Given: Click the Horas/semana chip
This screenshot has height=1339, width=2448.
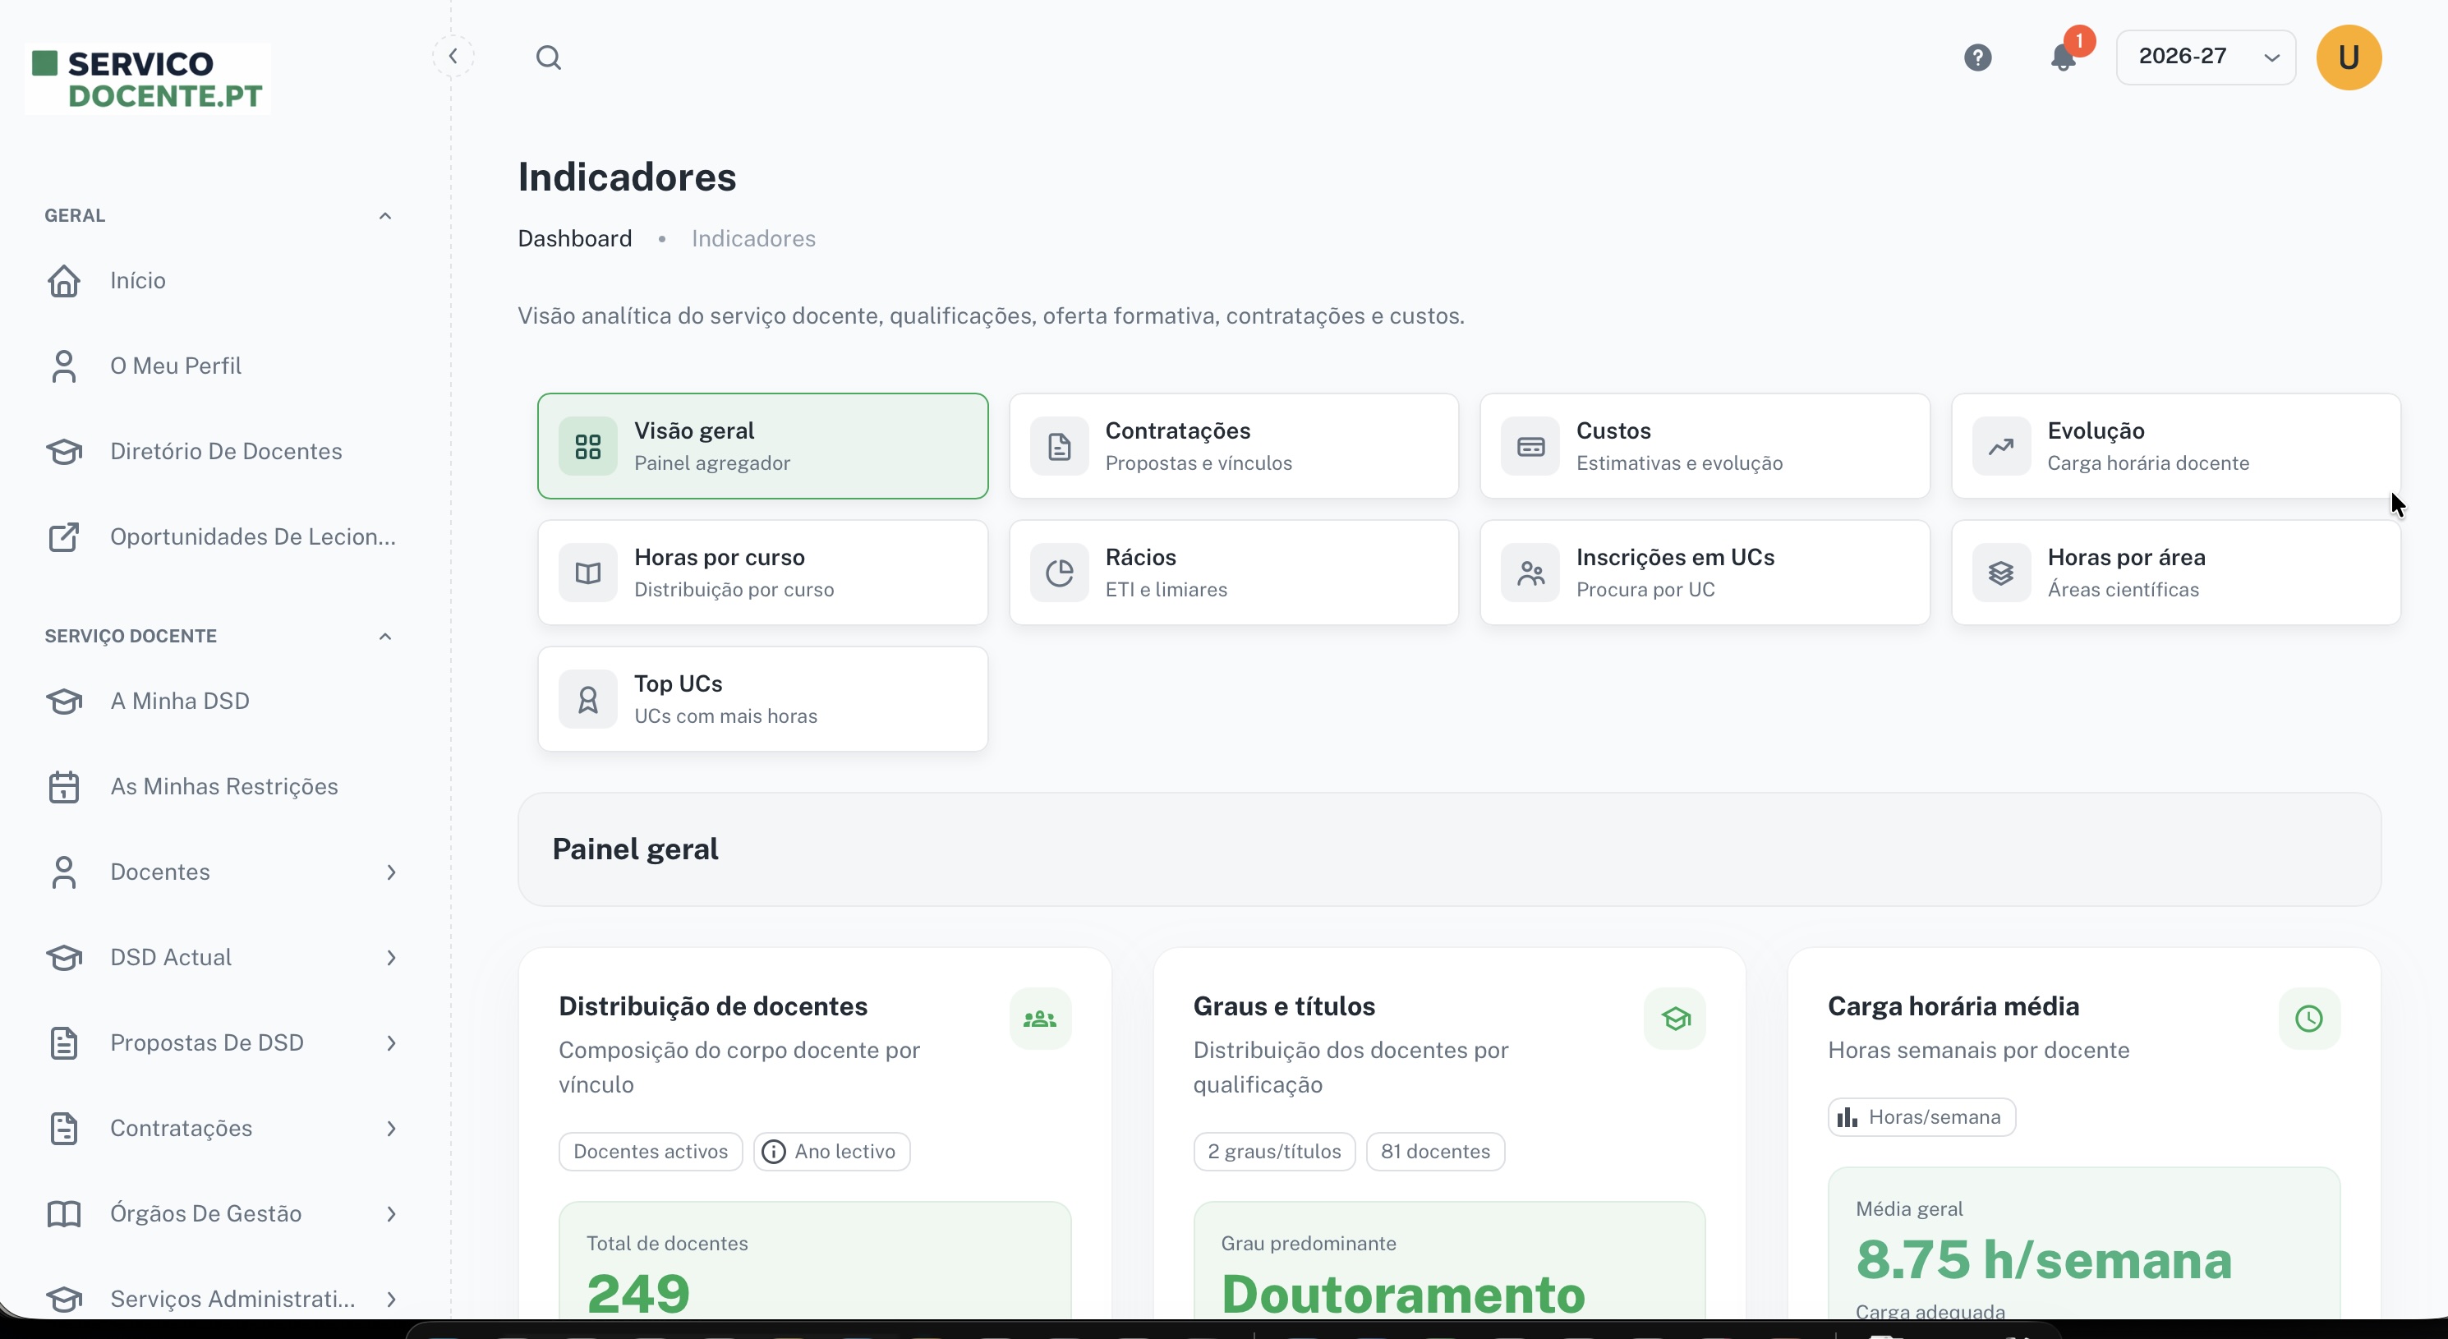Looking at the screenshot, I should (x=1921, y=1116).
